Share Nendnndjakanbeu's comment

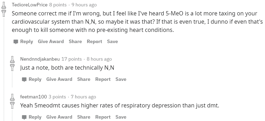tap(84, 79)
